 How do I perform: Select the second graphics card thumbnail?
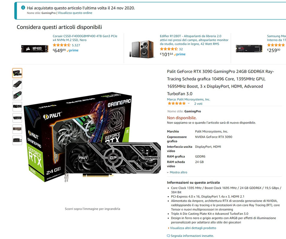point(17,84)
